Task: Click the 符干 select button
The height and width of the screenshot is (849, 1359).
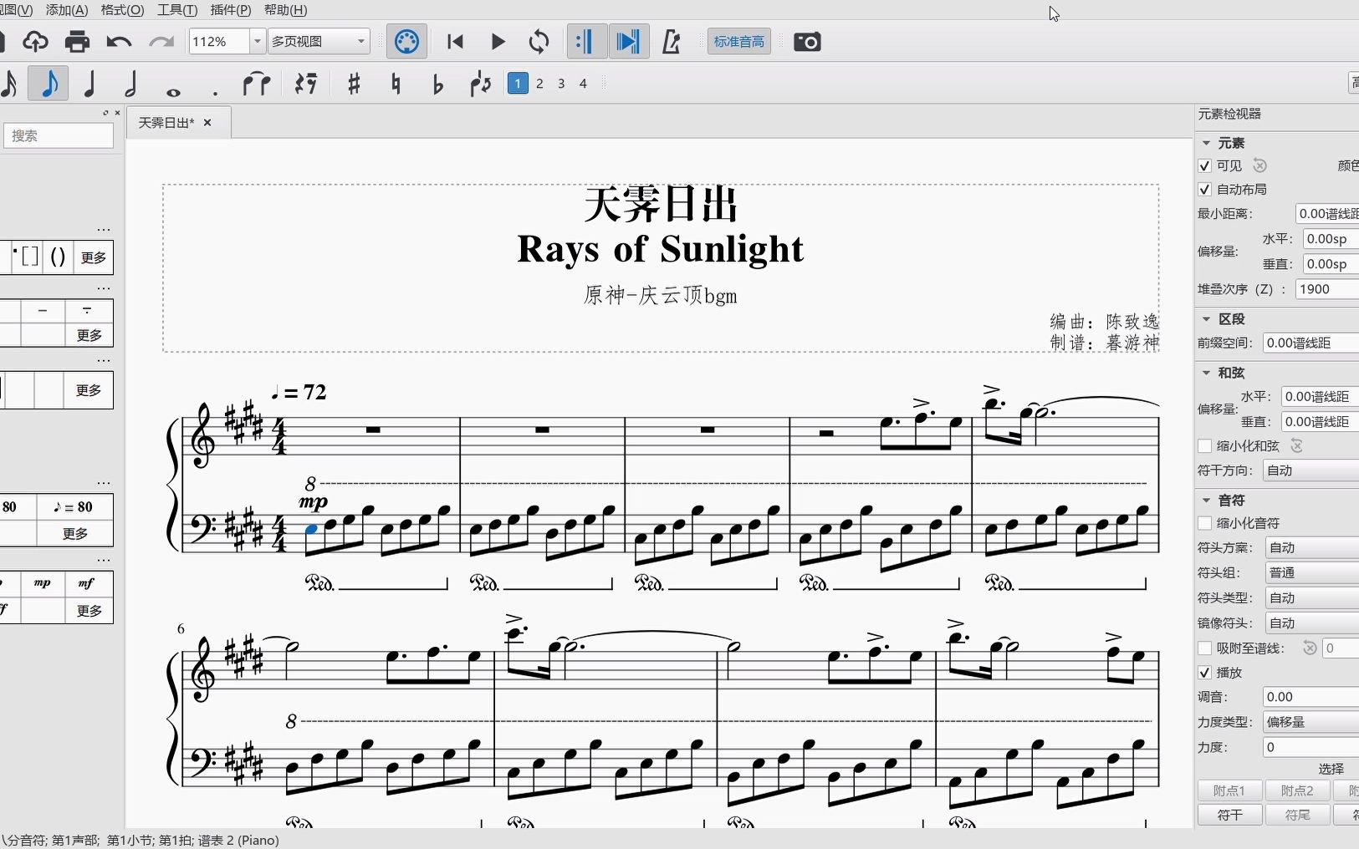Action: pos(1229,815)
